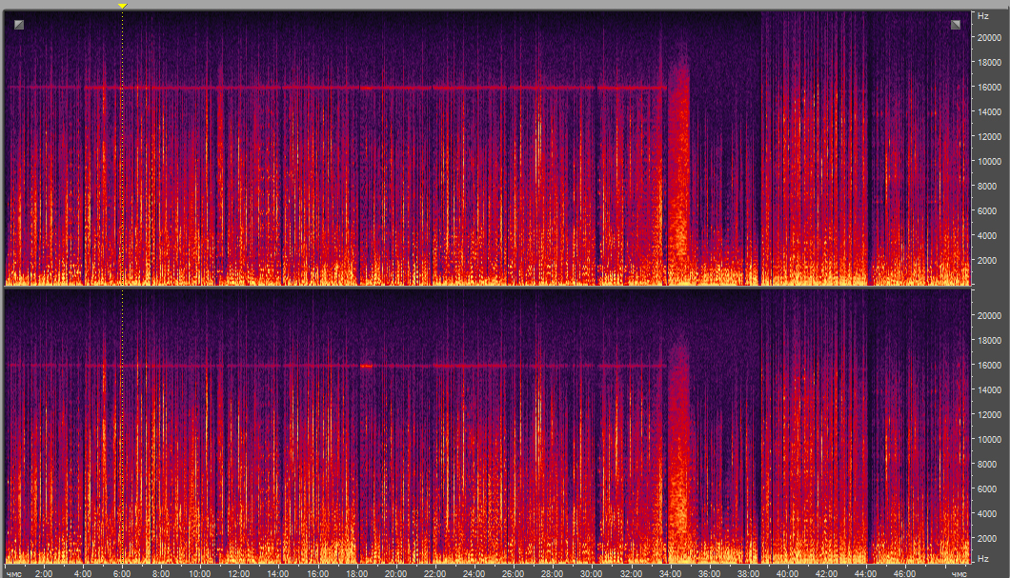The width and height of the screenshot is (1010, 578).
Task: Click the bright 16 kHz spot in the lower channel
Action: pos(366,365)
